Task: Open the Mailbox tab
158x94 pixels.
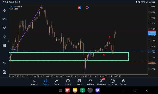Action: point(90,82)
